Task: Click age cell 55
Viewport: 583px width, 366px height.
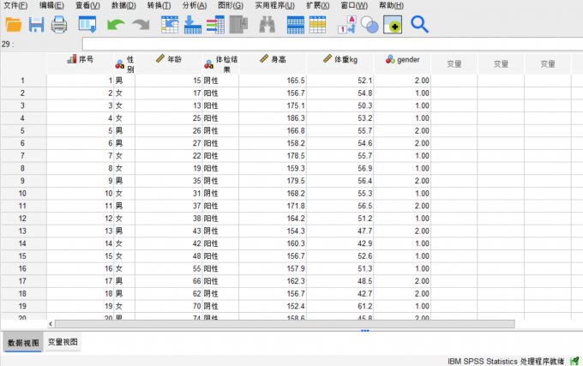Action: pyautogui.click(x=168, y=268)
